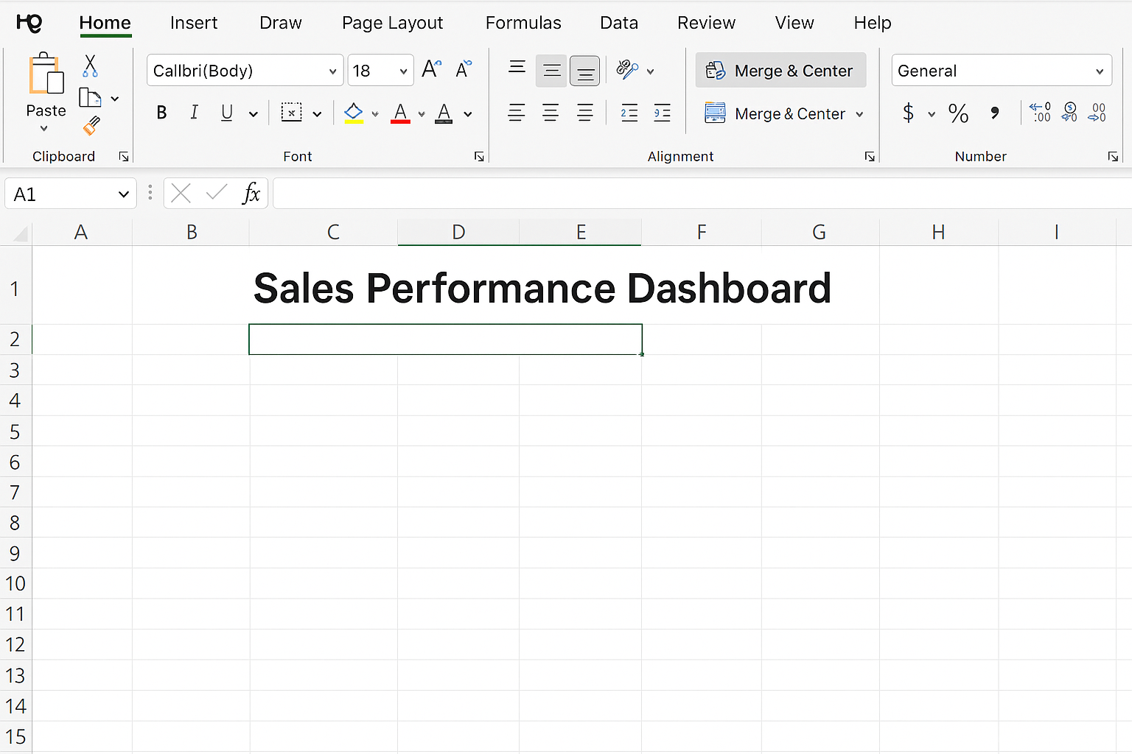Apply percent style format
This screenshot has width=1132, height=754.
coord(958,113)
